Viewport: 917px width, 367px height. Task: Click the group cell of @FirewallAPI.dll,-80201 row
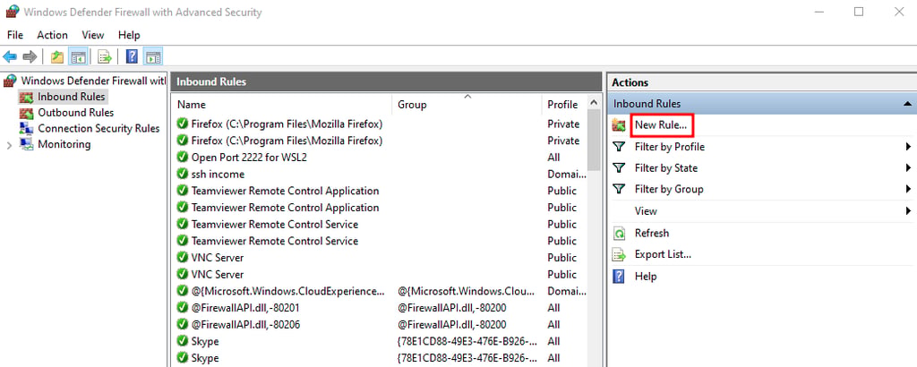point(451,308)
